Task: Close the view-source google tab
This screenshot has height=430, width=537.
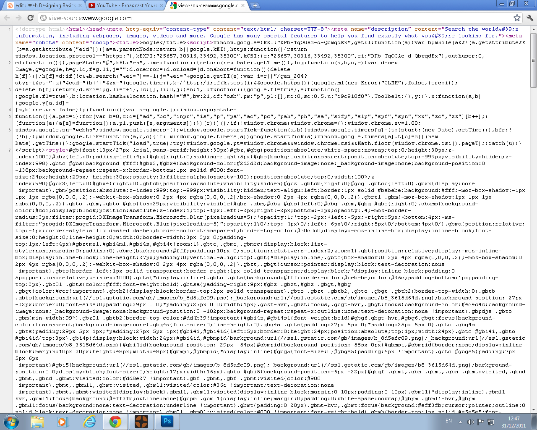Action: click(x=243, y=5)
